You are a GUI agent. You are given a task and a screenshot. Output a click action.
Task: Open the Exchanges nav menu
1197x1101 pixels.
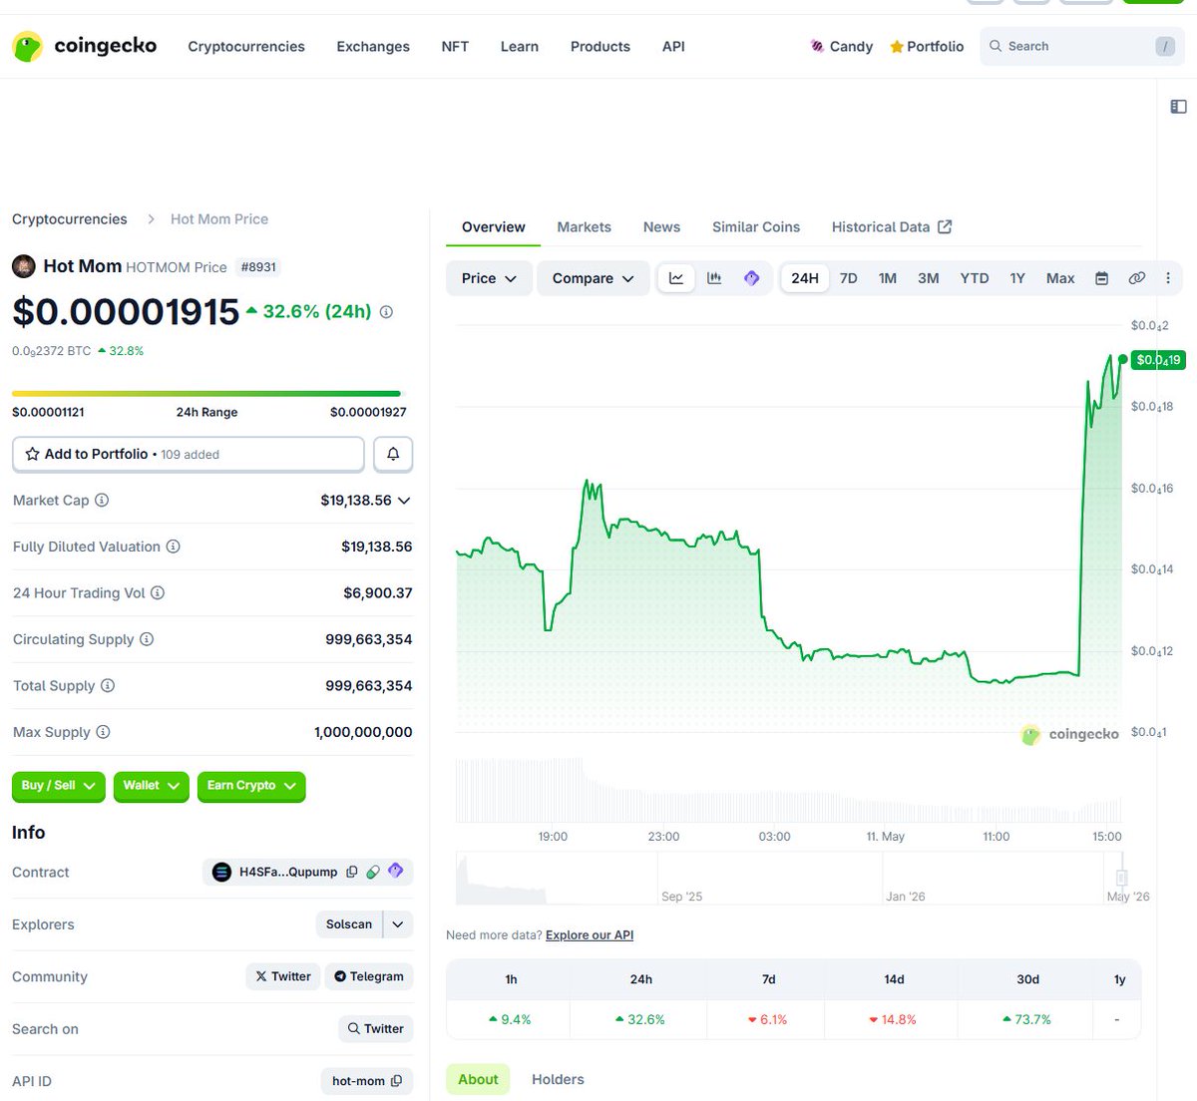[x=373, y=46]
